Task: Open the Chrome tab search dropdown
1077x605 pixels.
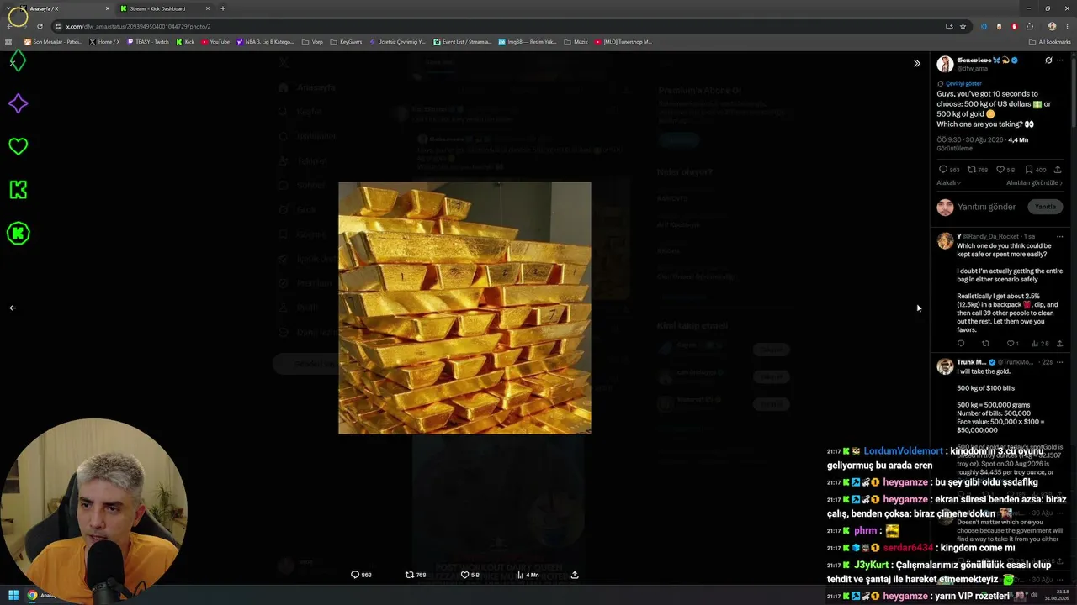Action: (x=8, y=8)
